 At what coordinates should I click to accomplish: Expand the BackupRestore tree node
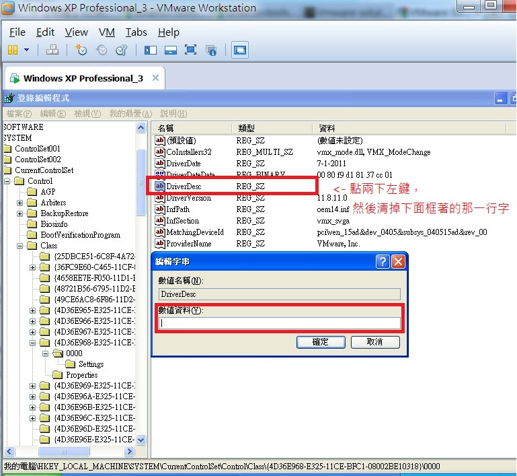[x=19, y=213]
